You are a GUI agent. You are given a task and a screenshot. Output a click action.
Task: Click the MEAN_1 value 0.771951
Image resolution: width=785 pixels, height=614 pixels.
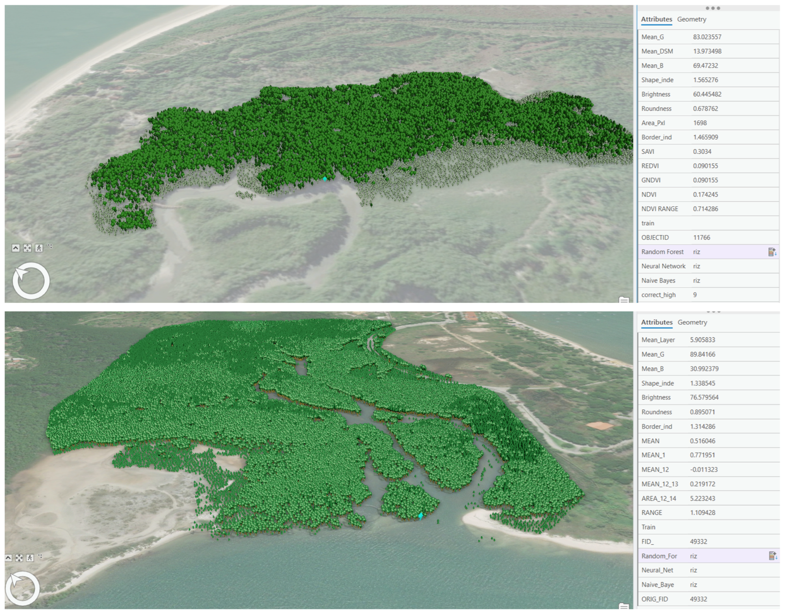[702, 455]
